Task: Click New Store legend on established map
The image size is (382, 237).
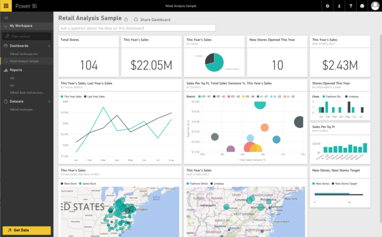Action: (x=69, y=183)
